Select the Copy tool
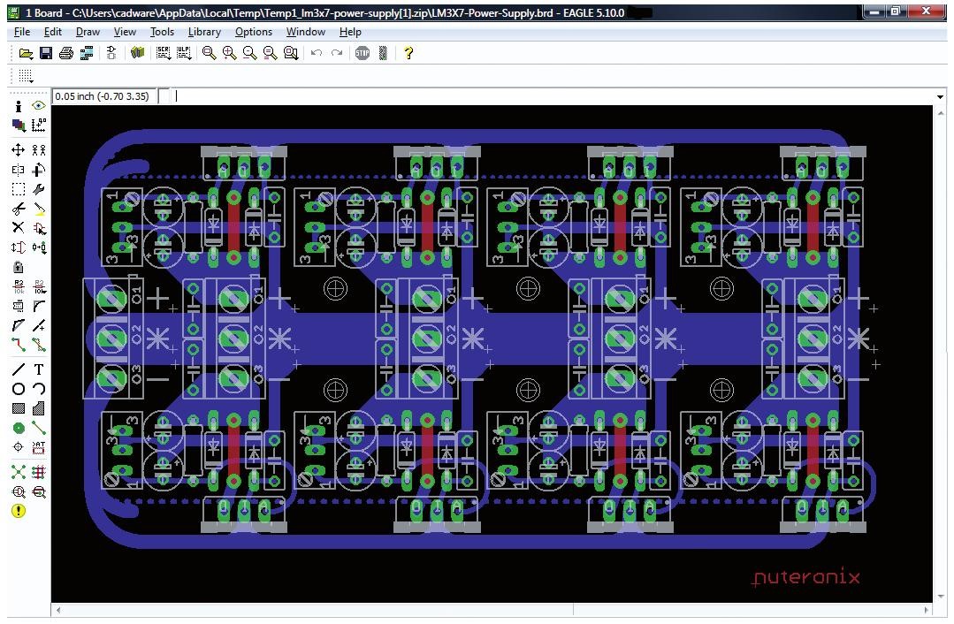The width and height of the screenshot is (954, 624). (x=38, y=150)
